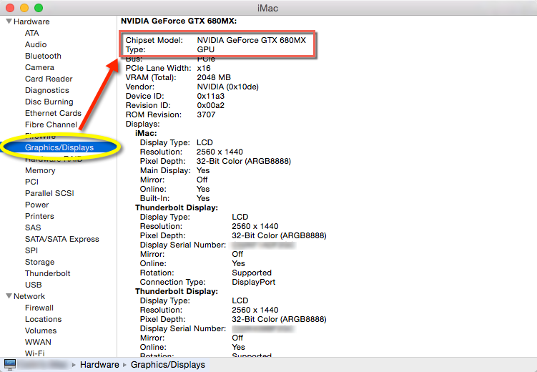Select Camera in the sidebar
This screenshot has width=537, height=372.
(39, 67)
